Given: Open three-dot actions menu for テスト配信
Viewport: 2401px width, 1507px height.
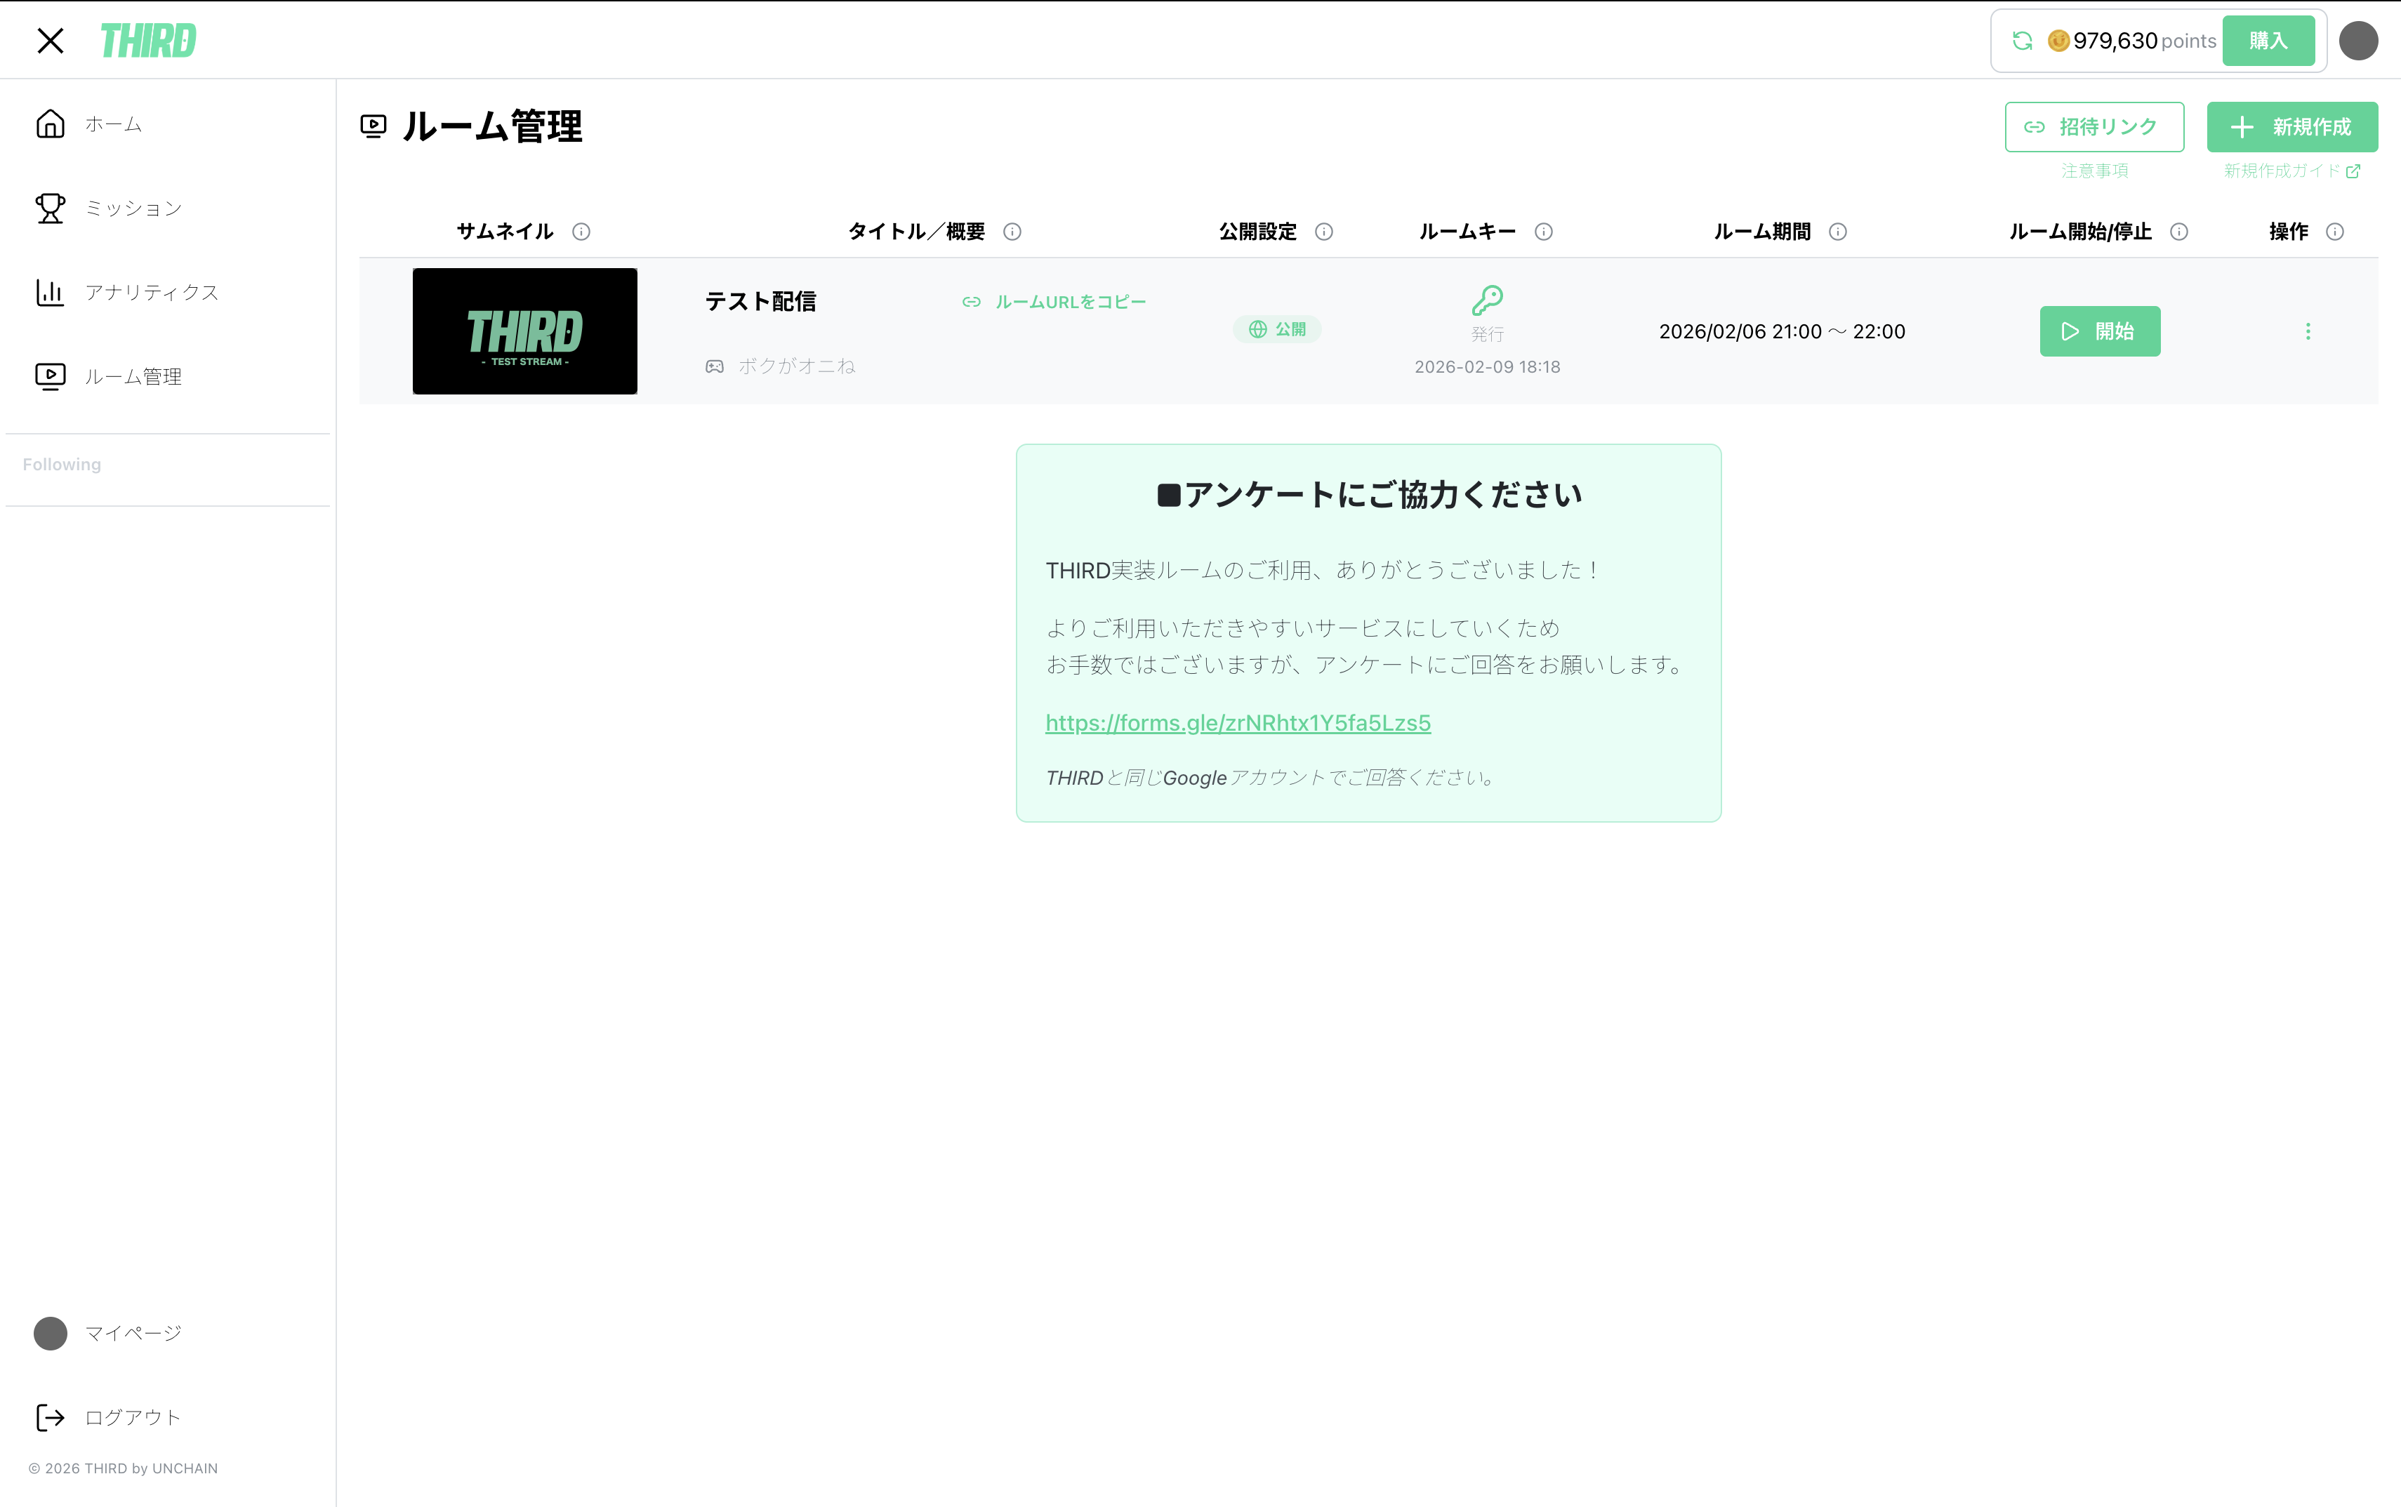Looking at the screenshot, I should coord(2308,331).
